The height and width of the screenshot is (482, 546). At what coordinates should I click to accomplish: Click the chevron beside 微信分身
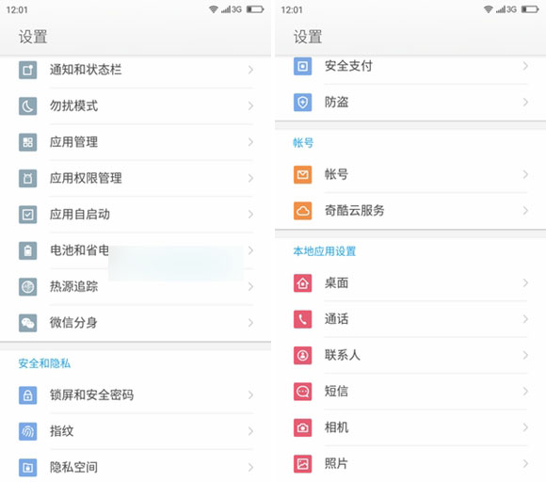coord(250,323)
